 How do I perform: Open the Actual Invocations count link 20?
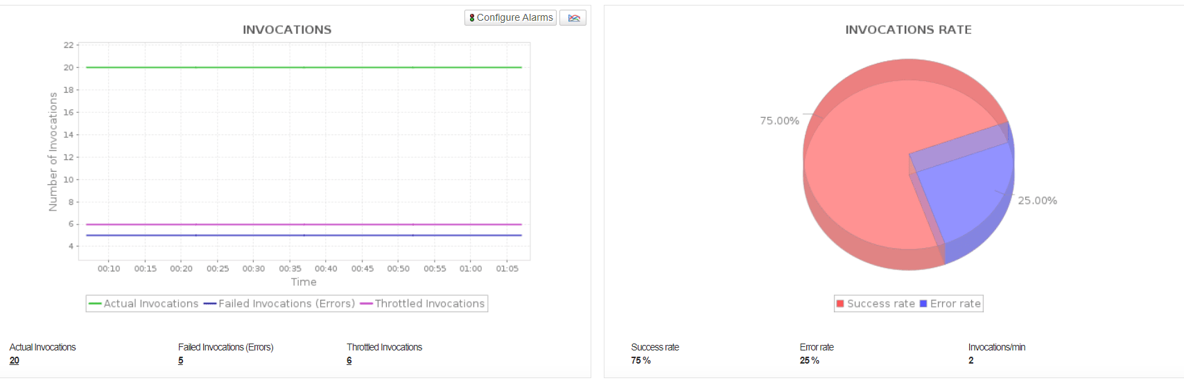coord(15,361)
